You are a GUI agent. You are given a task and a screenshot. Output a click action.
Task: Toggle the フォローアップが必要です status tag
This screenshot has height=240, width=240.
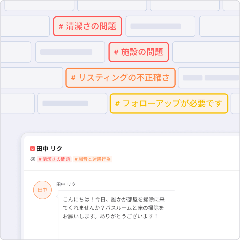pos(169,103)
